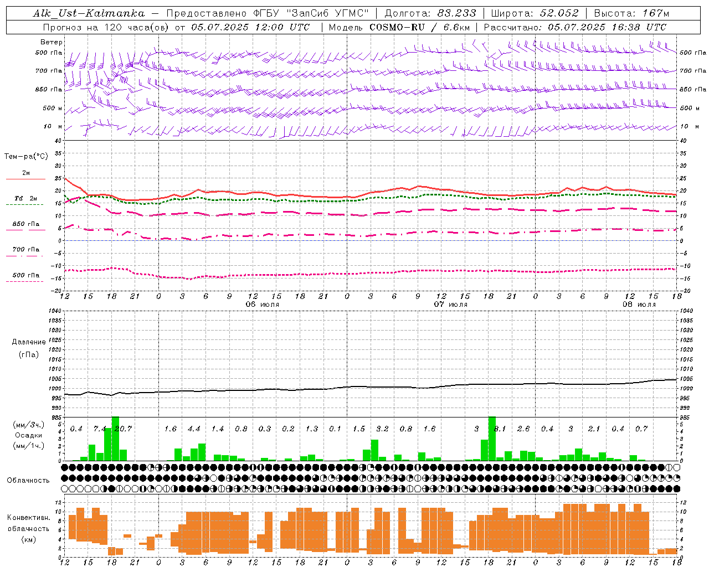Image resolution: width=709 pixels, height=567 pixels.
Task: Select the Тем-ра(°C) axis title
Action: click(x=26, y=156)
